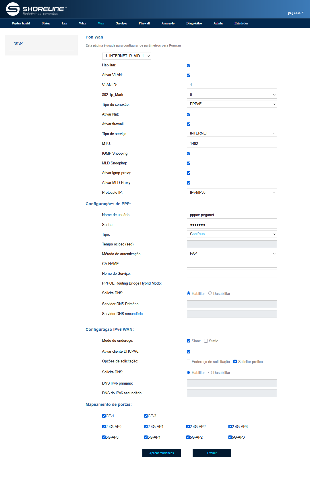Check the Static address mode box
Image resolution: width=310 pixels, height=480 pixels.
(206, 341)
